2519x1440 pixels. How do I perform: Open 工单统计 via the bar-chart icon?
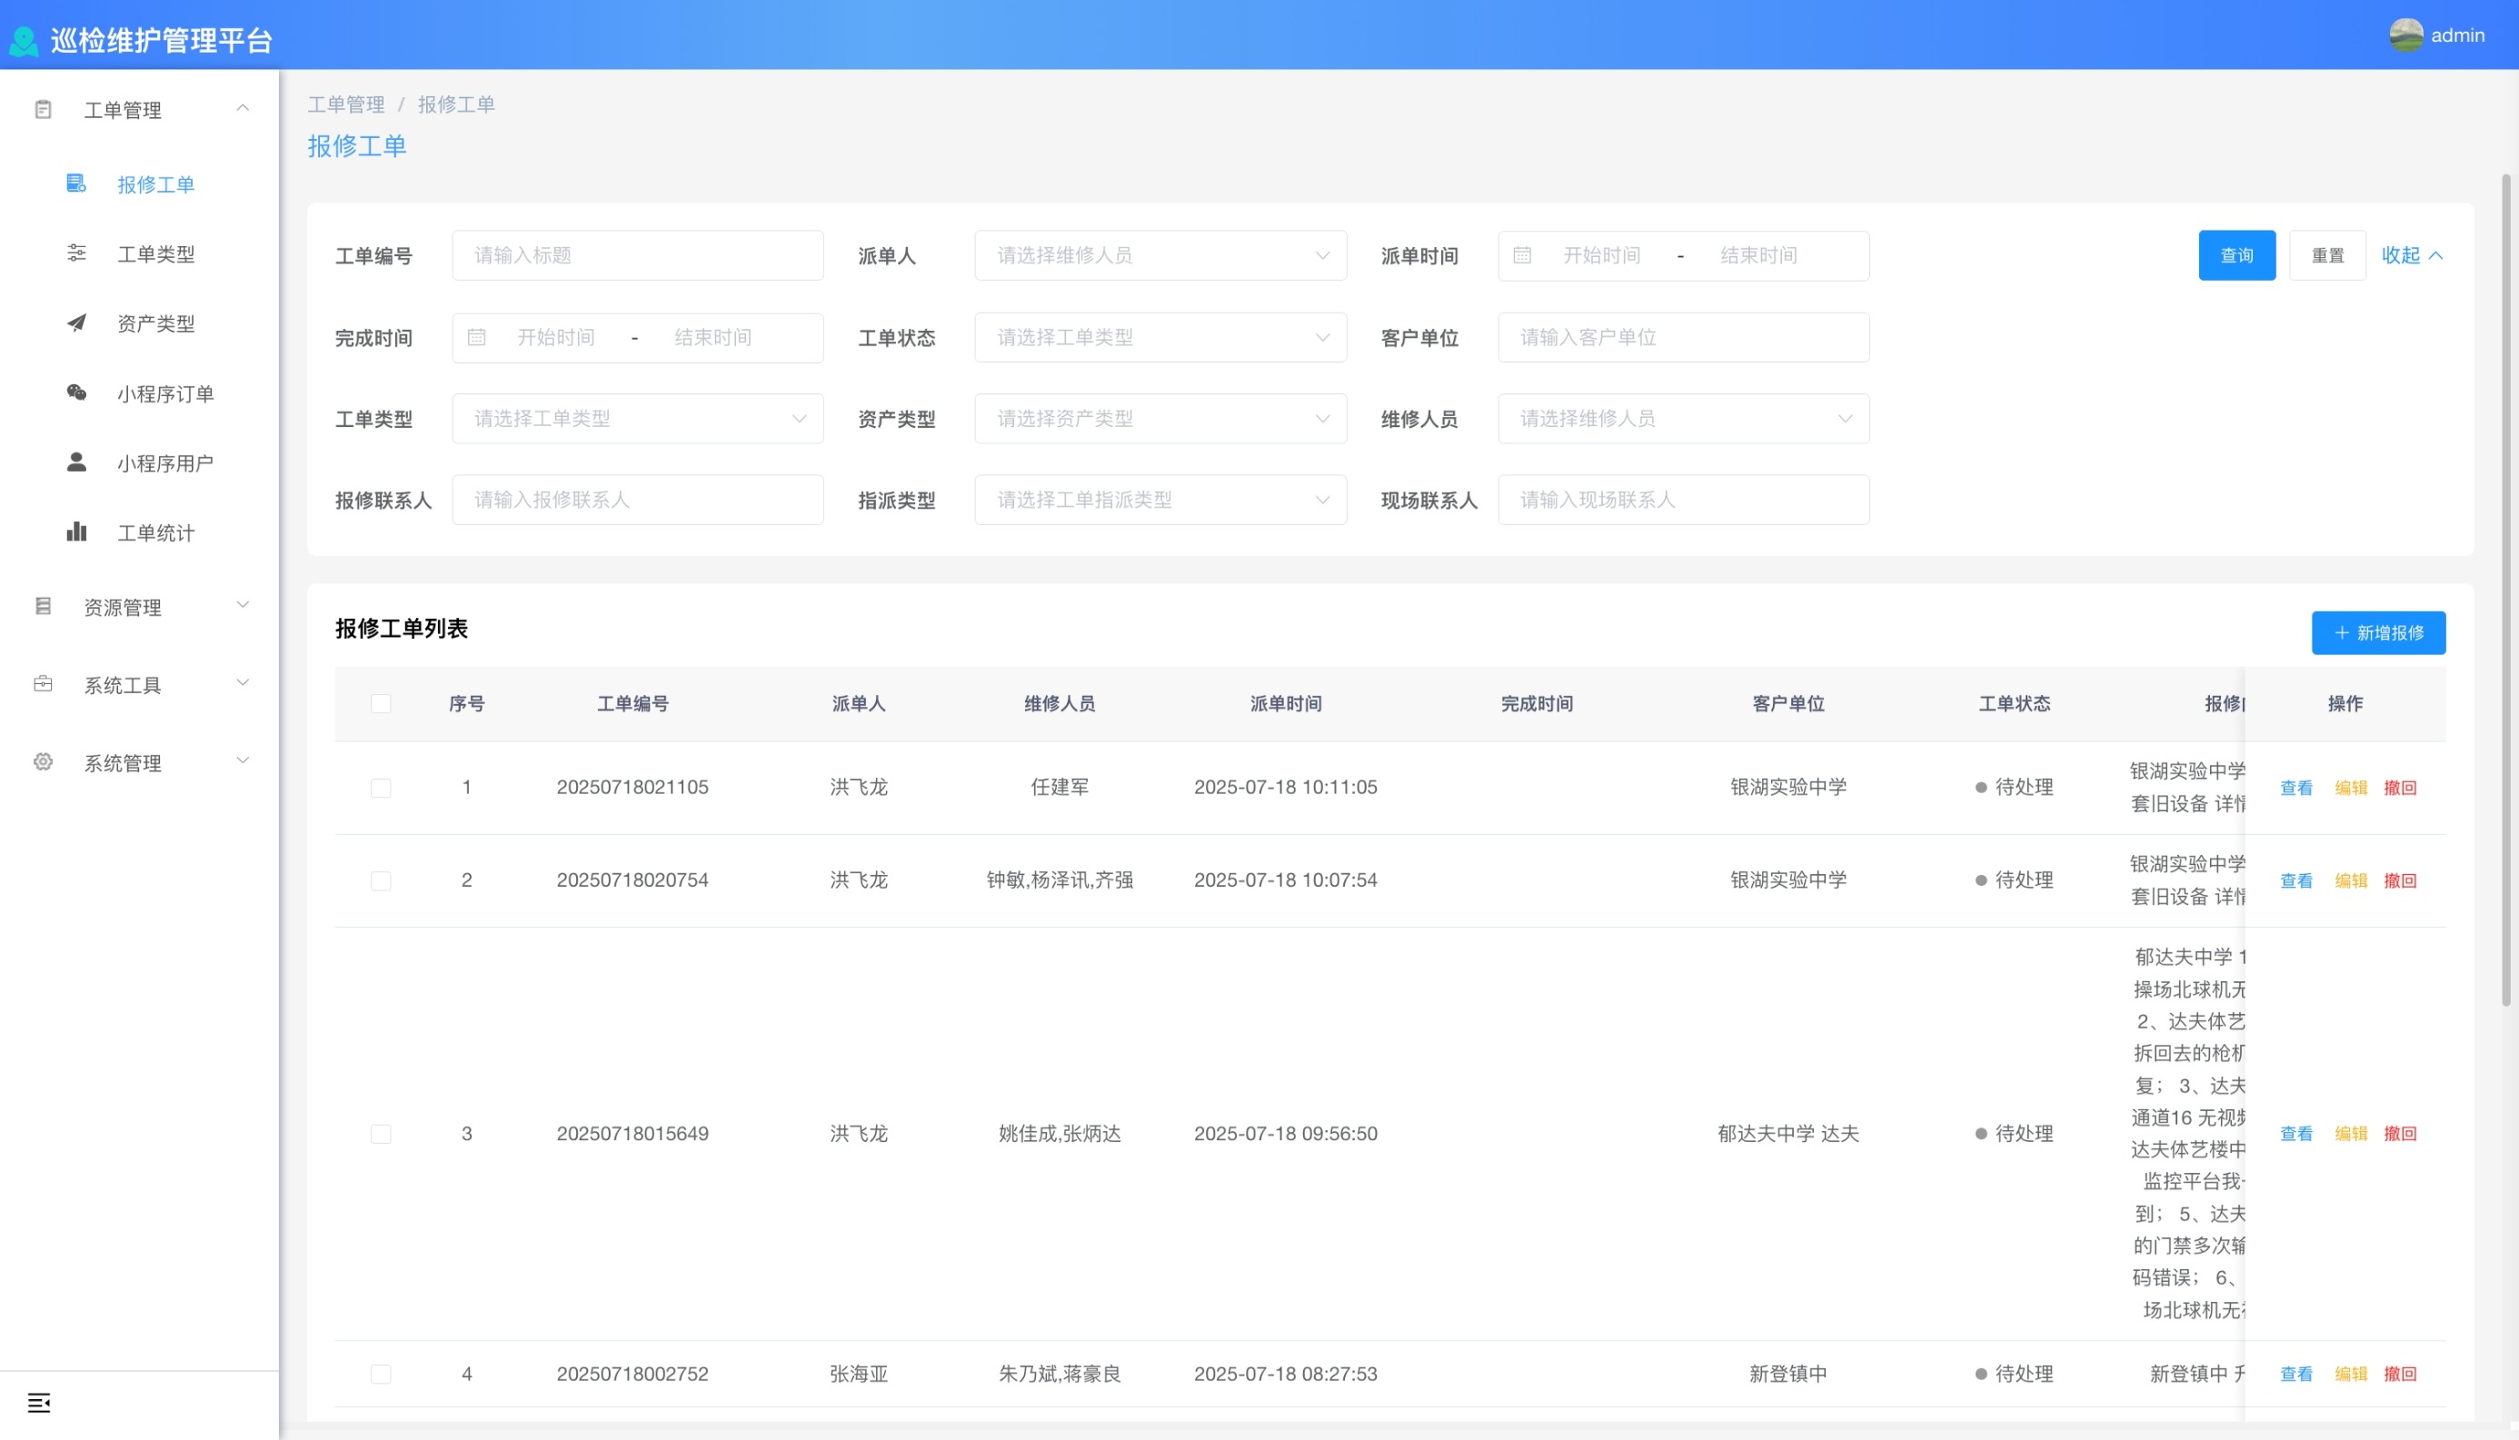point(76,531)
